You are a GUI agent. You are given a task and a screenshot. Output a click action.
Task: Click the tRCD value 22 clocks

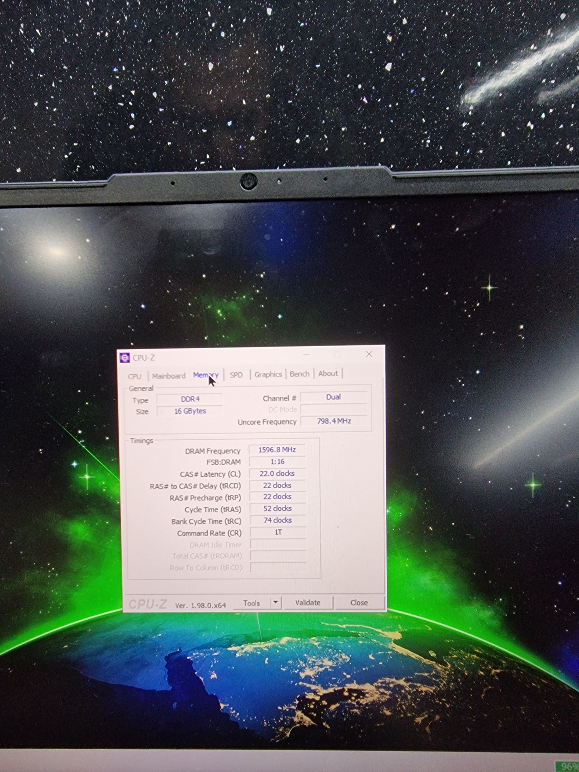(x=277, y=485)
